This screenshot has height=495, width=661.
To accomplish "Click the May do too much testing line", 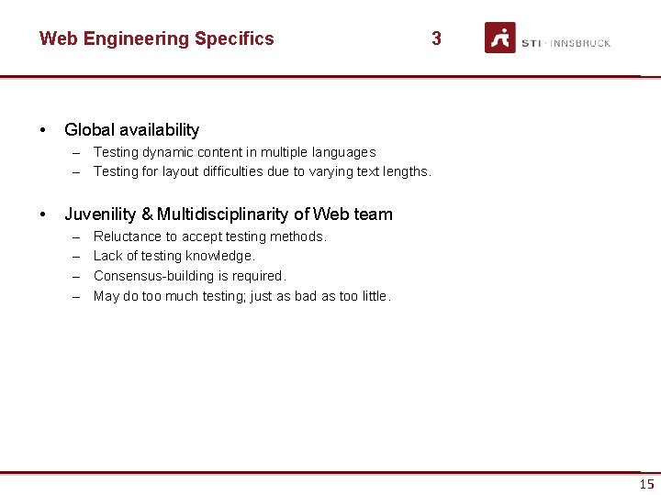I will 242,296.
